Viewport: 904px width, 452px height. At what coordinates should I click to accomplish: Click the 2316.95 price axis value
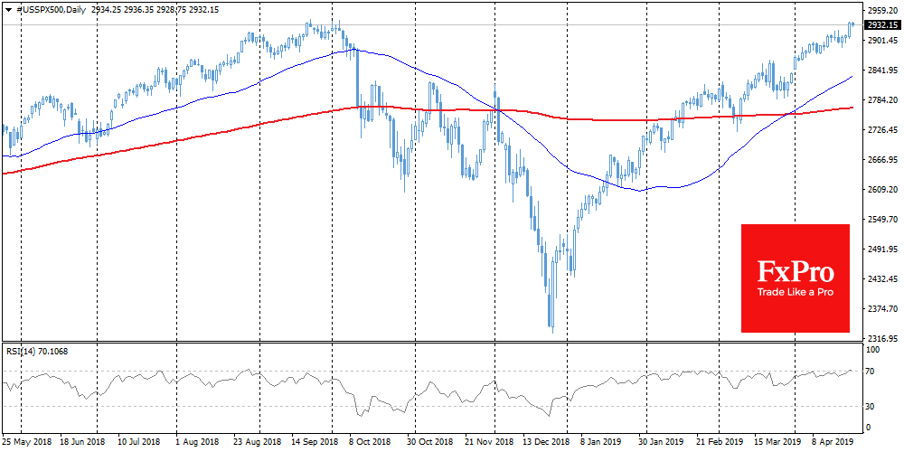(882, 338)
